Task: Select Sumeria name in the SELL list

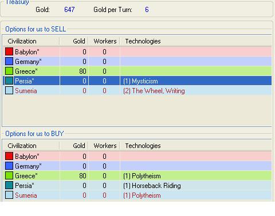Action: pos(26,91)
